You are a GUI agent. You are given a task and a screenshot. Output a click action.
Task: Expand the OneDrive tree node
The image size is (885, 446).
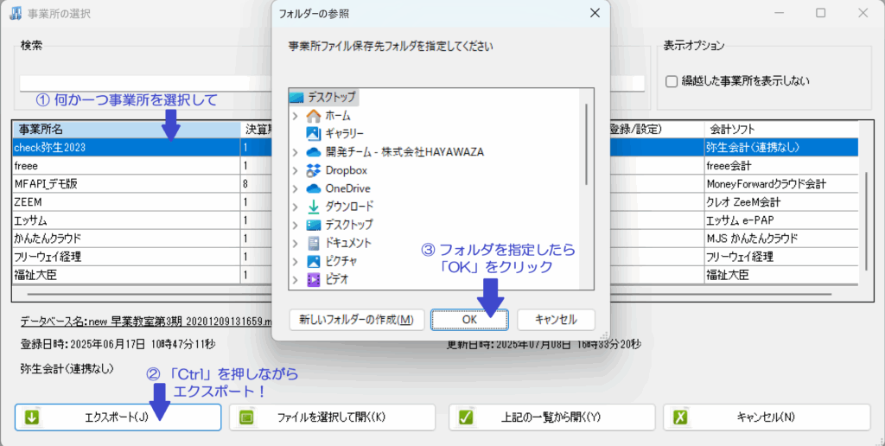[296, 188]
